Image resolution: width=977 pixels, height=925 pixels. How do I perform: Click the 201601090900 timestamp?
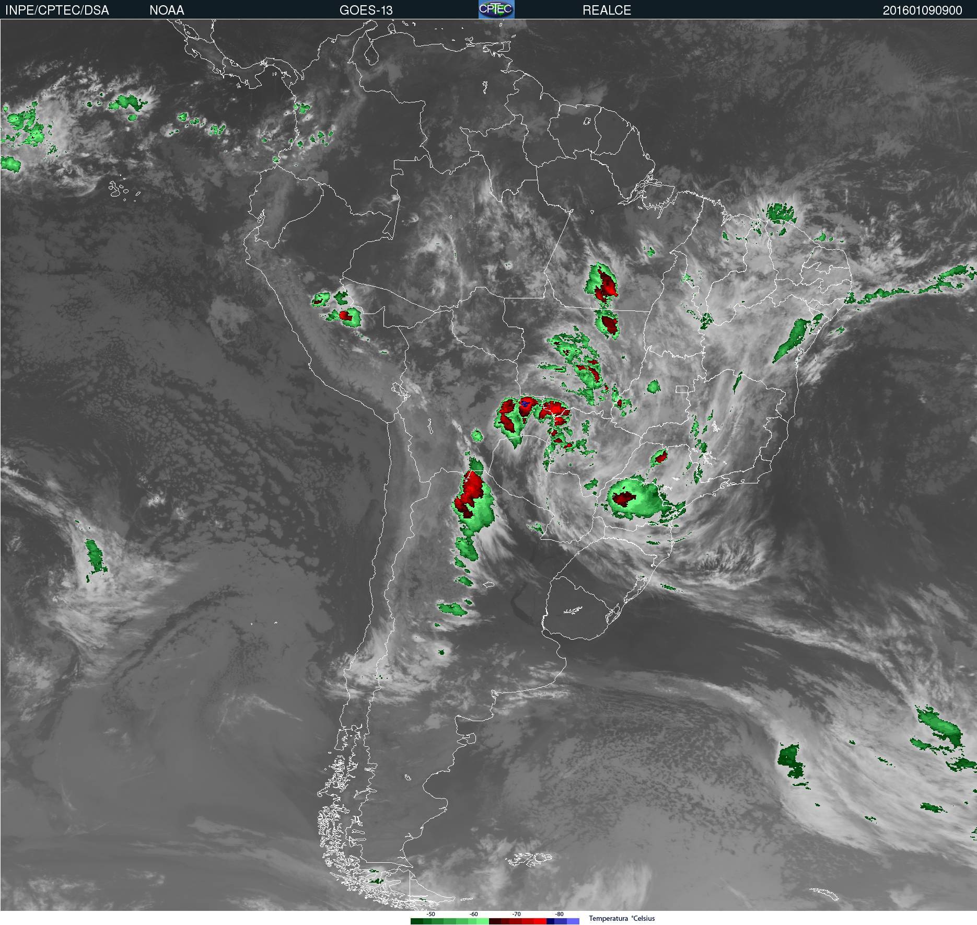(922, 10)
